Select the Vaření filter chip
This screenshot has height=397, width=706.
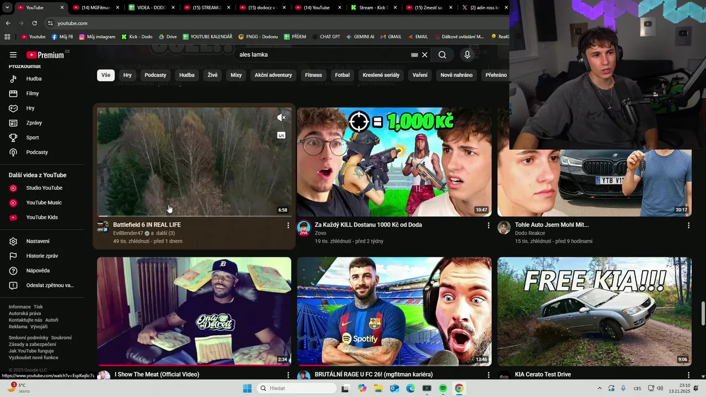pyautogui.click(x=420, y=75)
